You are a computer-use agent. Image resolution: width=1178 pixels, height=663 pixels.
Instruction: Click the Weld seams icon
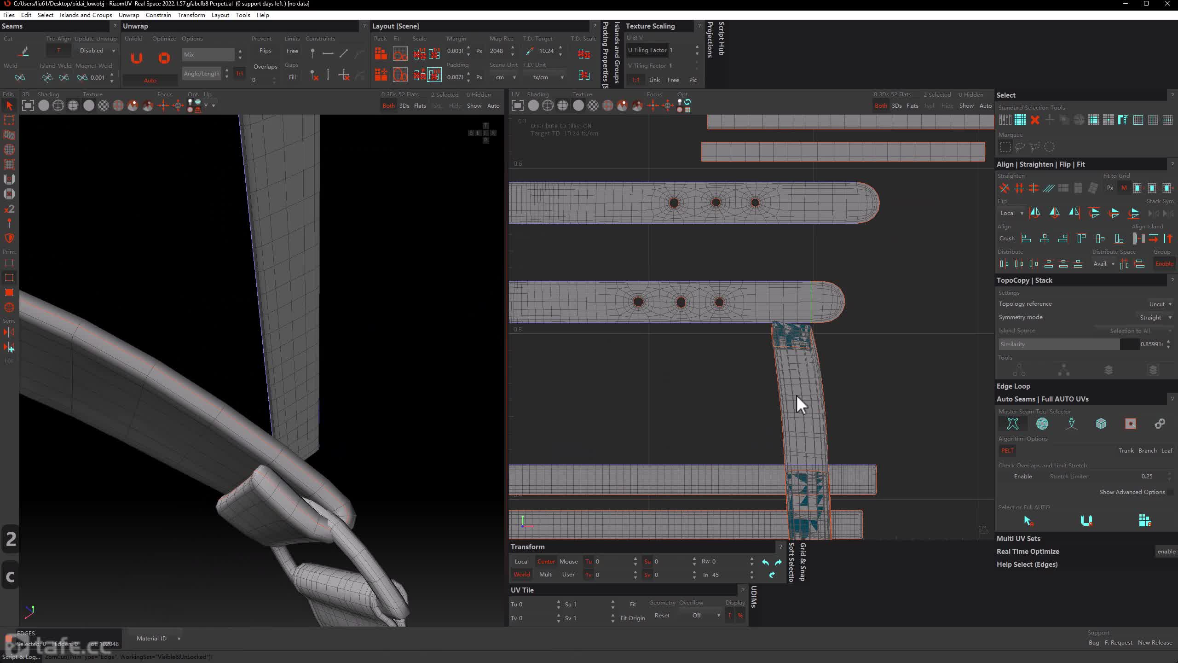pyautogui.click(x=19, y=77)
